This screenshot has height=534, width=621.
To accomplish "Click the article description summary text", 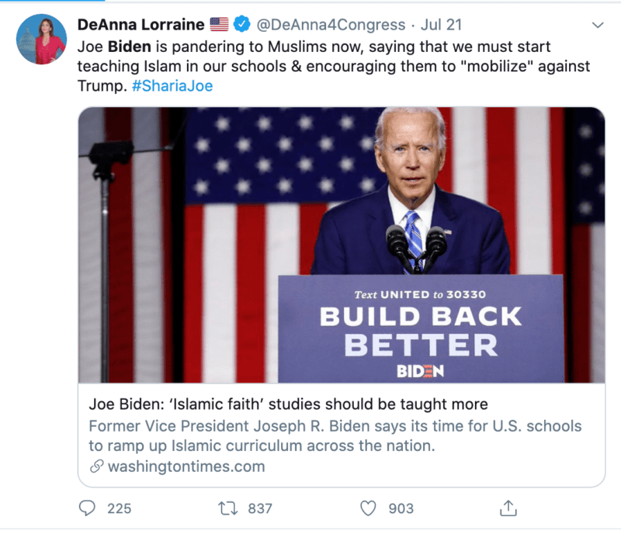I will (x=335, y=436).
